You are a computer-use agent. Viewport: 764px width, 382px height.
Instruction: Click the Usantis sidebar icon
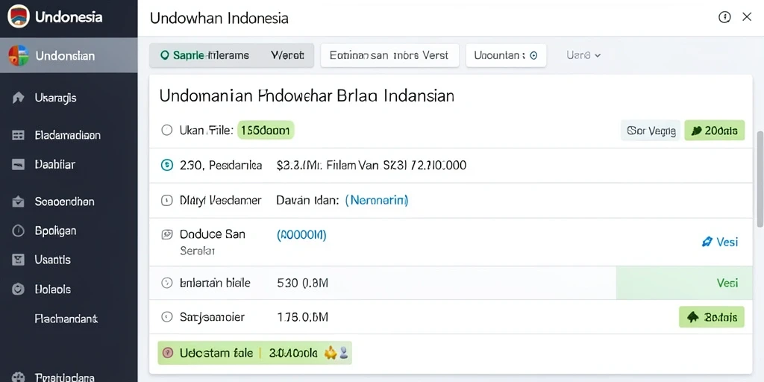pos(18,260)
